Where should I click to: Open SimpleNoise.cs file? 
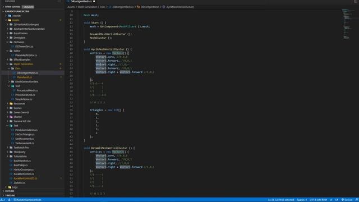coord(24,99)
